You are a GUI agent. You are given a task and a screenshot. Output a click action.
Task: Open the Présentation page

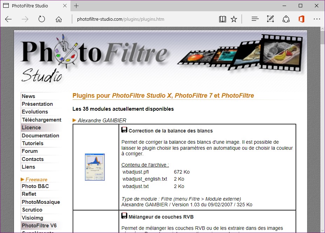(x=37, y=104)
